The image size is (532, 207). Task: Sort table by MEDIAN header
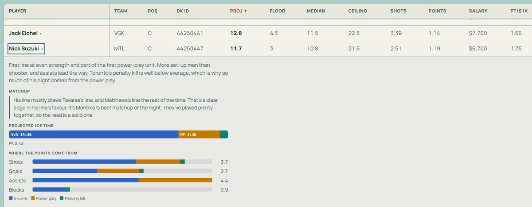(x=316, y=11)
